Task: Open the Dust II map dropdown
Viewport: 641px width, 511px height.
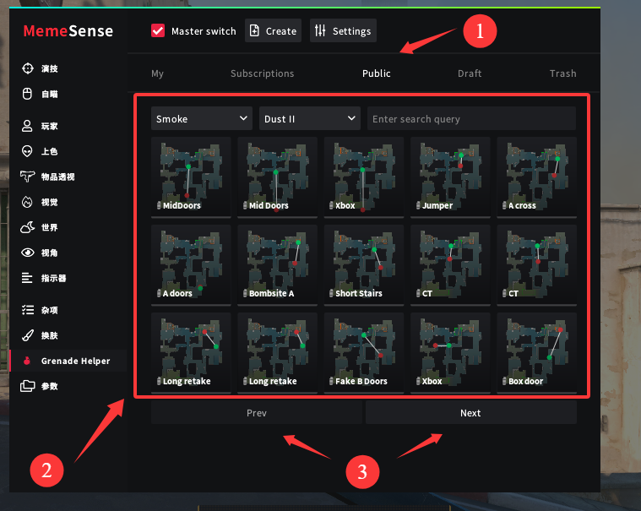Action: (309, 119)
